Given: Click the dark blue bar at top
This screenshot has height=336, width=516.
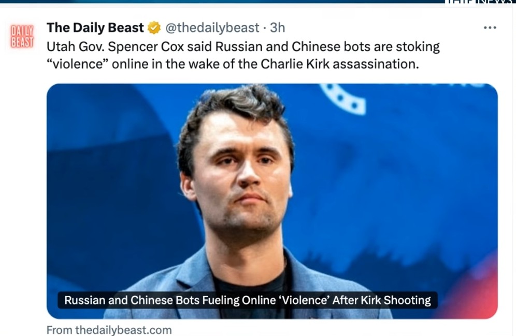Looking at the screenshot, I should tap(222, 2).
